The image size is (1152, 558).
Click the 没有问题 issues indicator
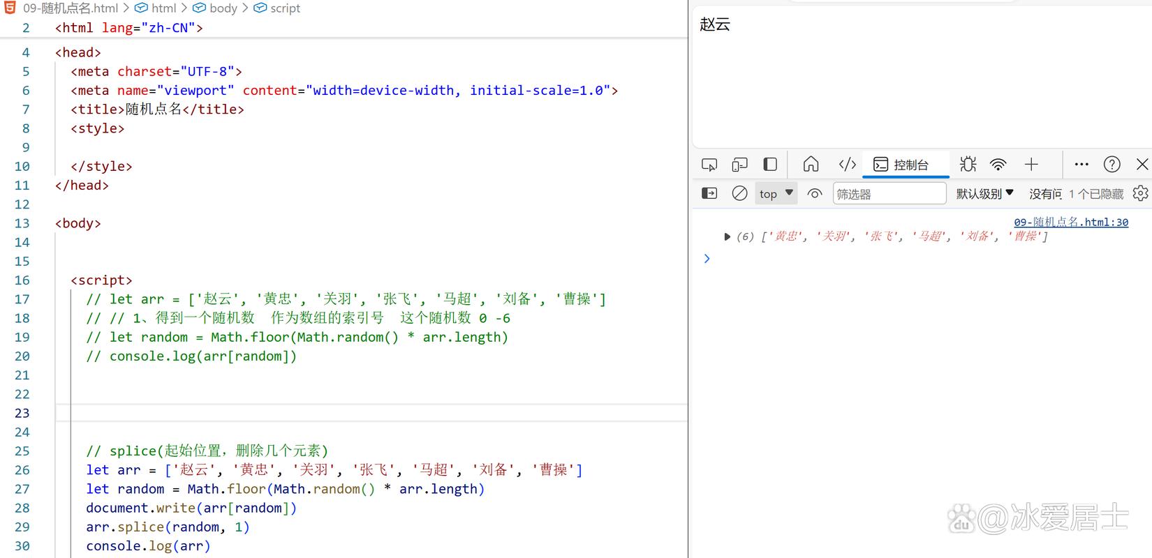coord(1045,194)
